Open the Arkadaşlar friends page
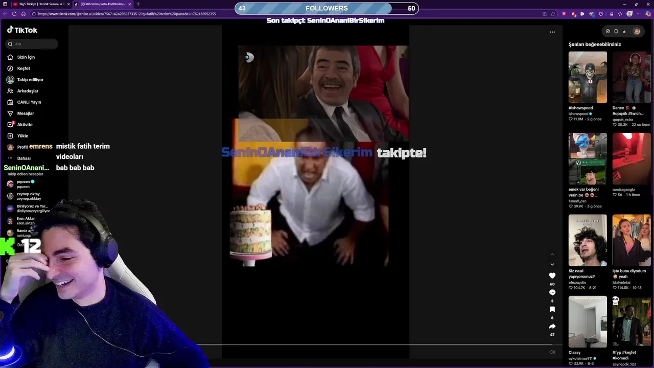 [22, 91]
